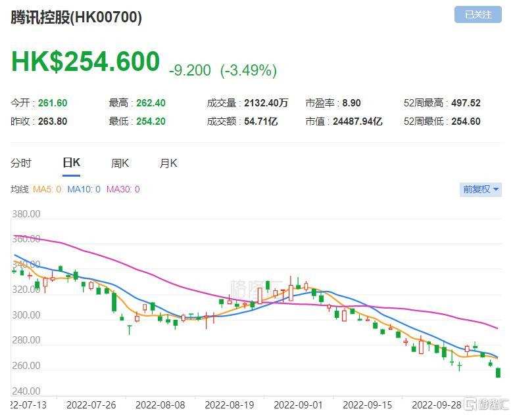Image resolution: width=513 pixels, height=415 pixels.
Task: Click the current price HK$254.600
Action: [85, 61]
